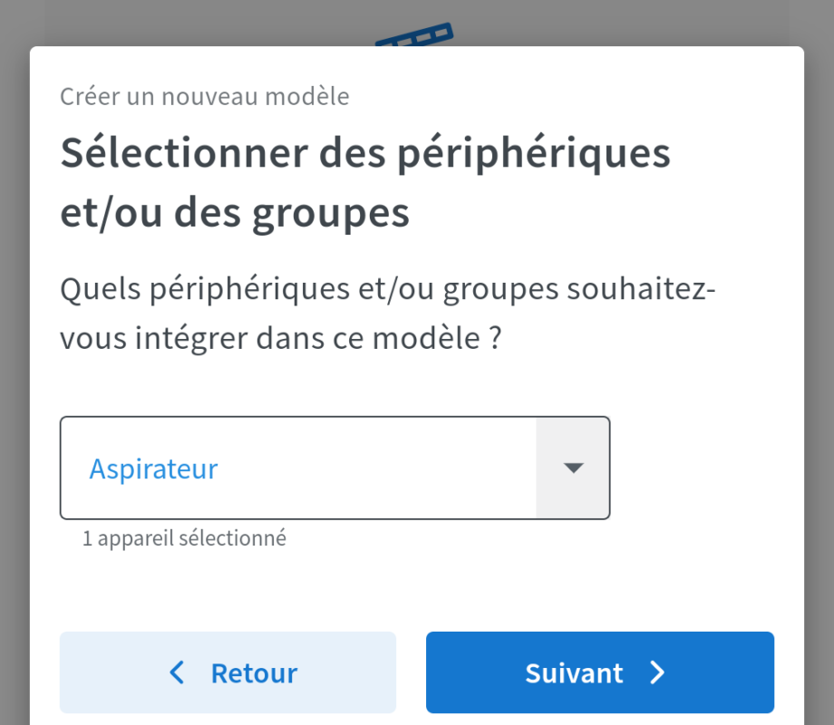Select the 'Aspirateur' chosen value text
This screenshot has height=725, width=834.
click(153, 469)
